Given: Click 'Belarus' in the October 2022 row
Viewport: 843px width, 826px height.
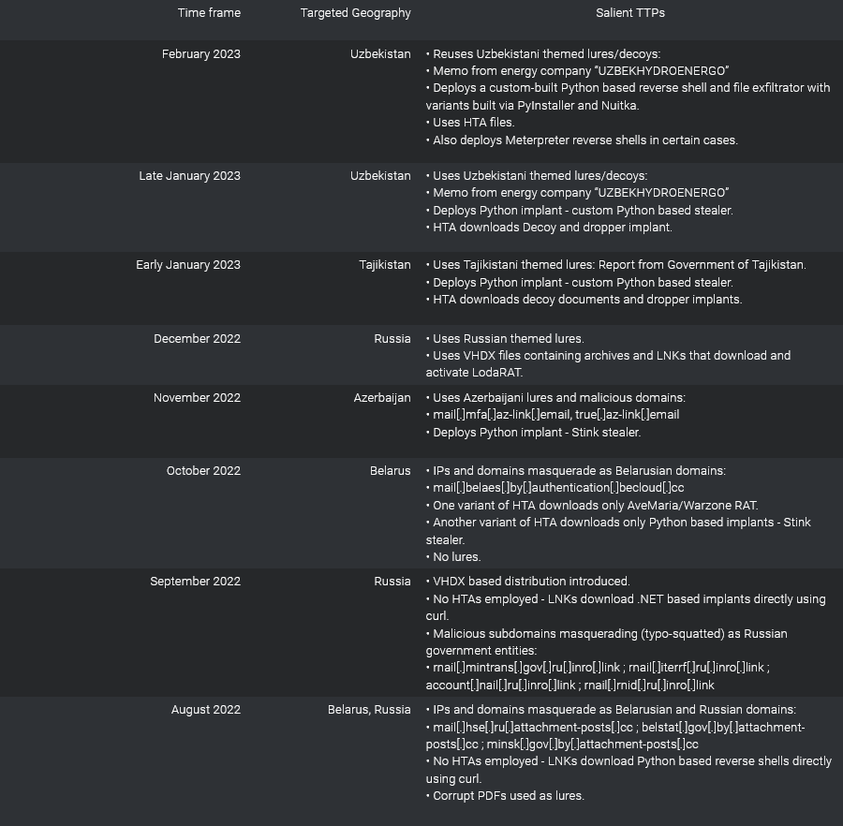Looking at the screenshot, I should (x=391, y=471).
